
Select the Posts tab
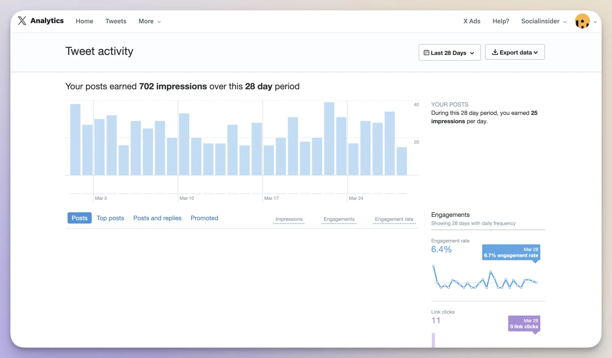pyautogui.click(x=79, y=218)
